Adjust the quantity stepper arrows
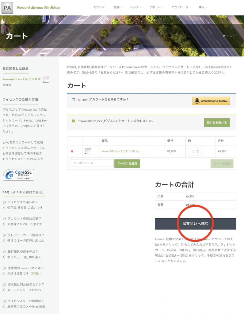Viewport: 244px width, 314px height. click(198, 151)
